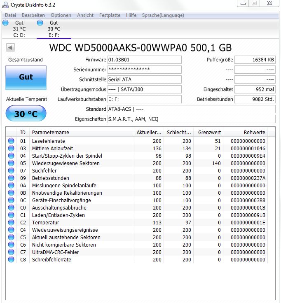
Task: Select the C: D: disk tab
Action: tap(19, 29)
